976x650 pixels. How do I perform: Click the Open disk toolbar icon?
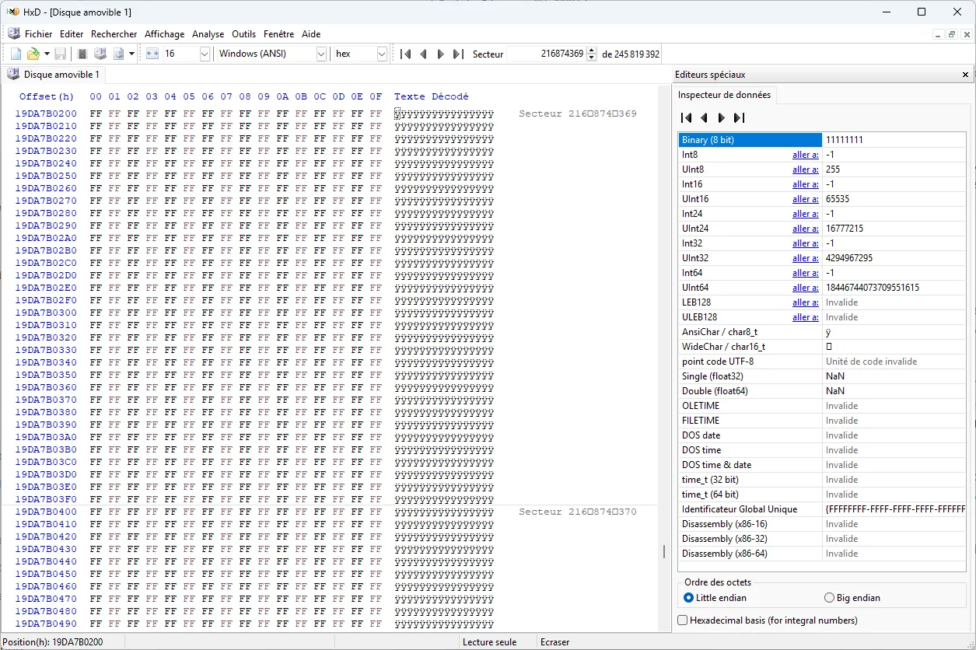(x=100, y=54)
